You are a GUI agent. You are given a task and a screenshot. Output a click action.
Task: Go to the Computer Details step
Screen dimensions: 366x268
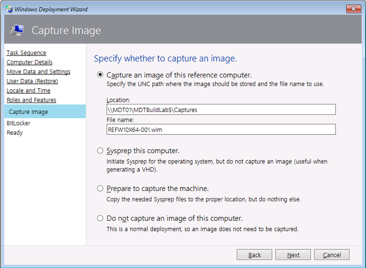click(29, 62)
